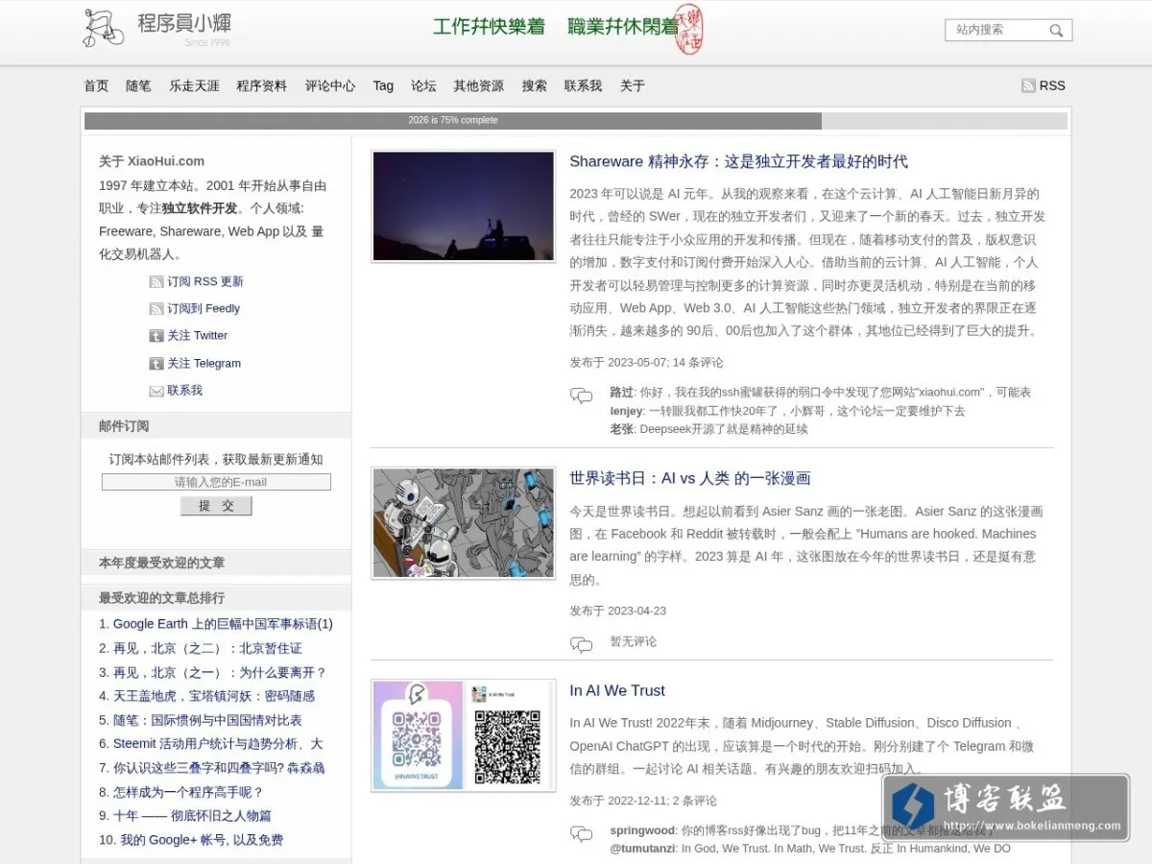Click commenter name 老张
The height and width of the screenshot is (864, 1152).
pyautogui.click(x=621, y=429)
